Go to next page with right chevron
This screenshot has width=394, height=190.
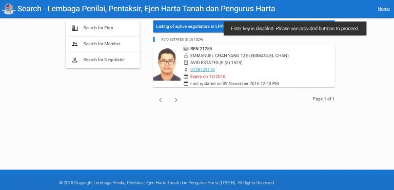point(176,100)
